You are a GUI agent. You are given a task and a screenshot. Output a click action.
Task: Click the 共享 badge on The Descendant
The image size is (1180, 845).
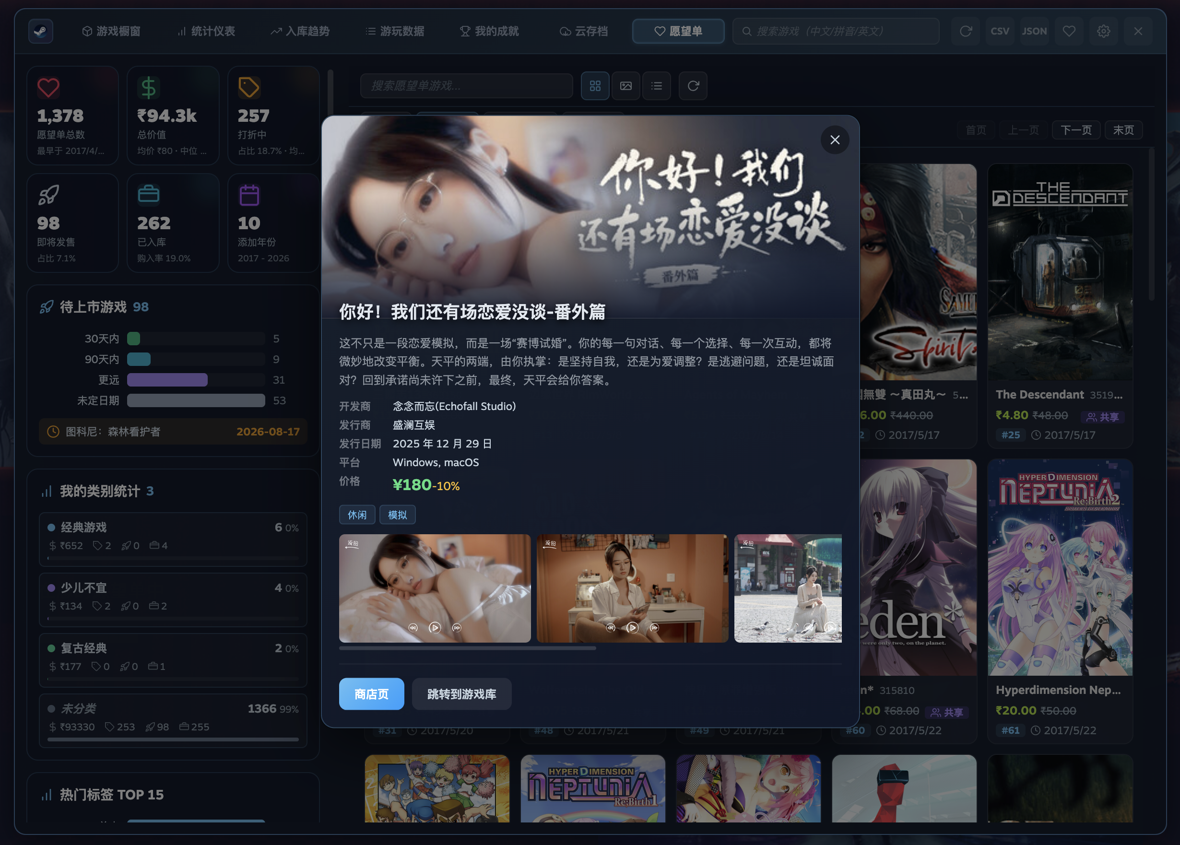1103,417
